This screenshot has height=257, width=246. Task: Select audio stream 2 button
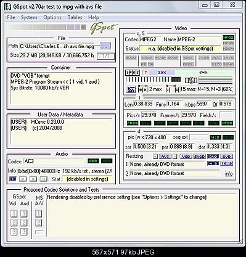pos(23,179)
